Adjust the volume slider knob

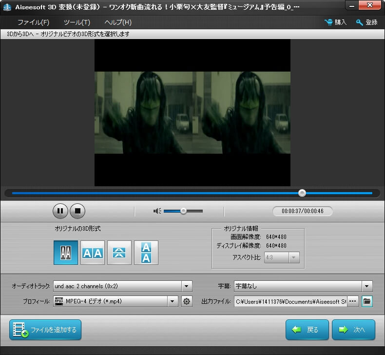[183, 211]
